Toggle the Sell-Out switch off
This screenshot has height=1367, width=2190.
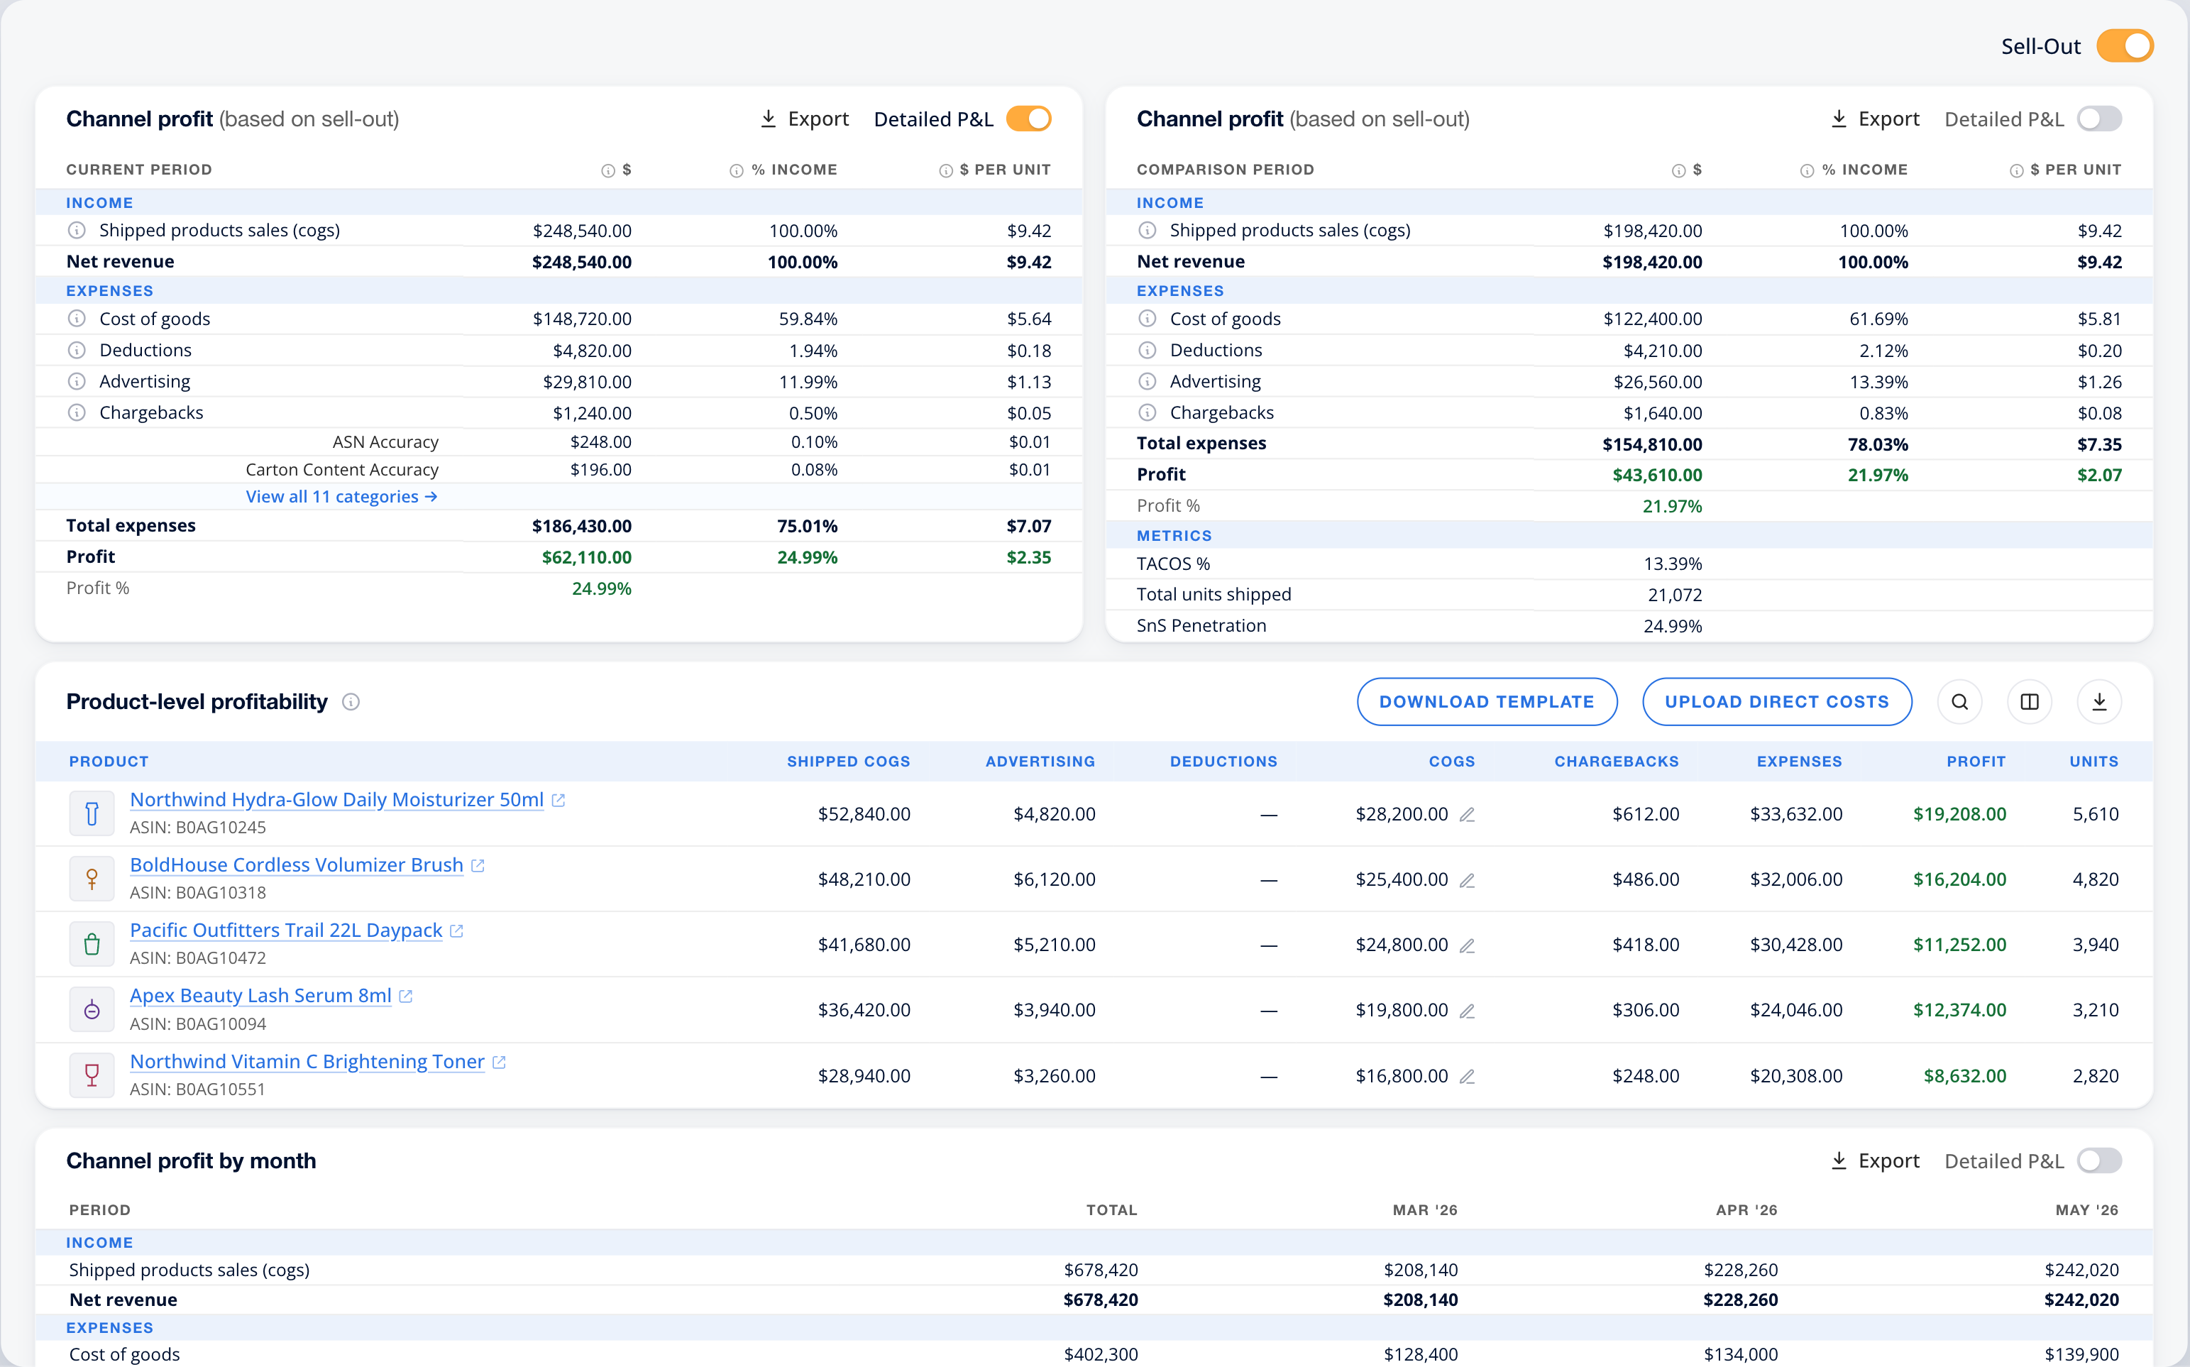pos(2125,46)
